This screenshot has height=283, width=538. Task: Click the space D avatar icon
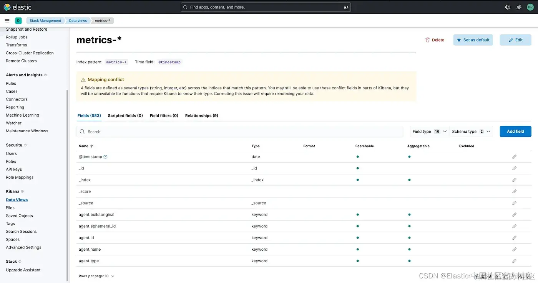tap(18, 21)
